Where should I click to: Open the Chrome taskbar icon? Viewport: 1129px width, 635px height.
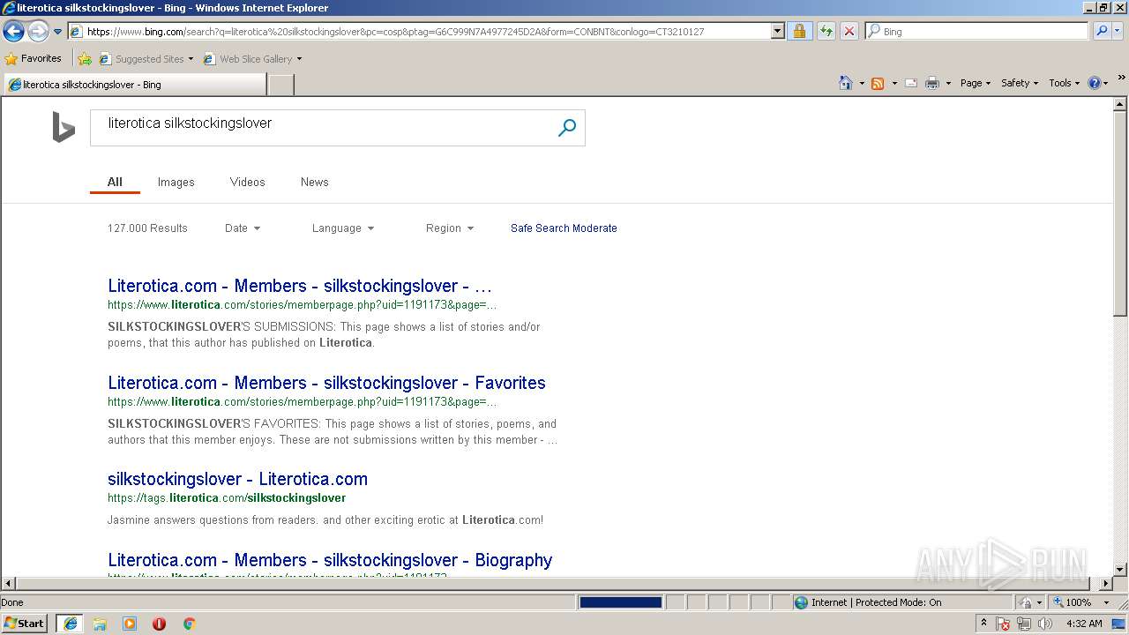[189, 624]
